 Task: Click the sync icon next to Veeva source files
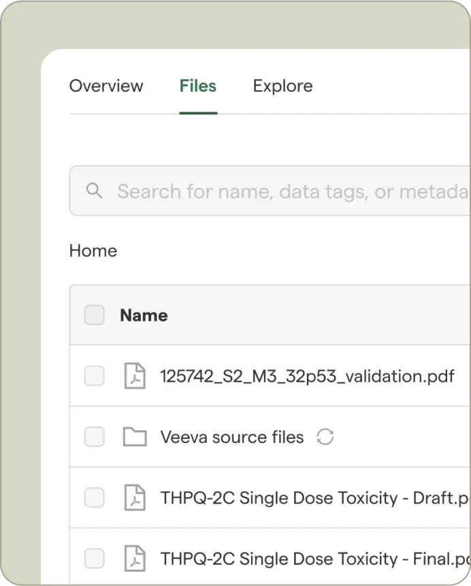coord(325,437)
